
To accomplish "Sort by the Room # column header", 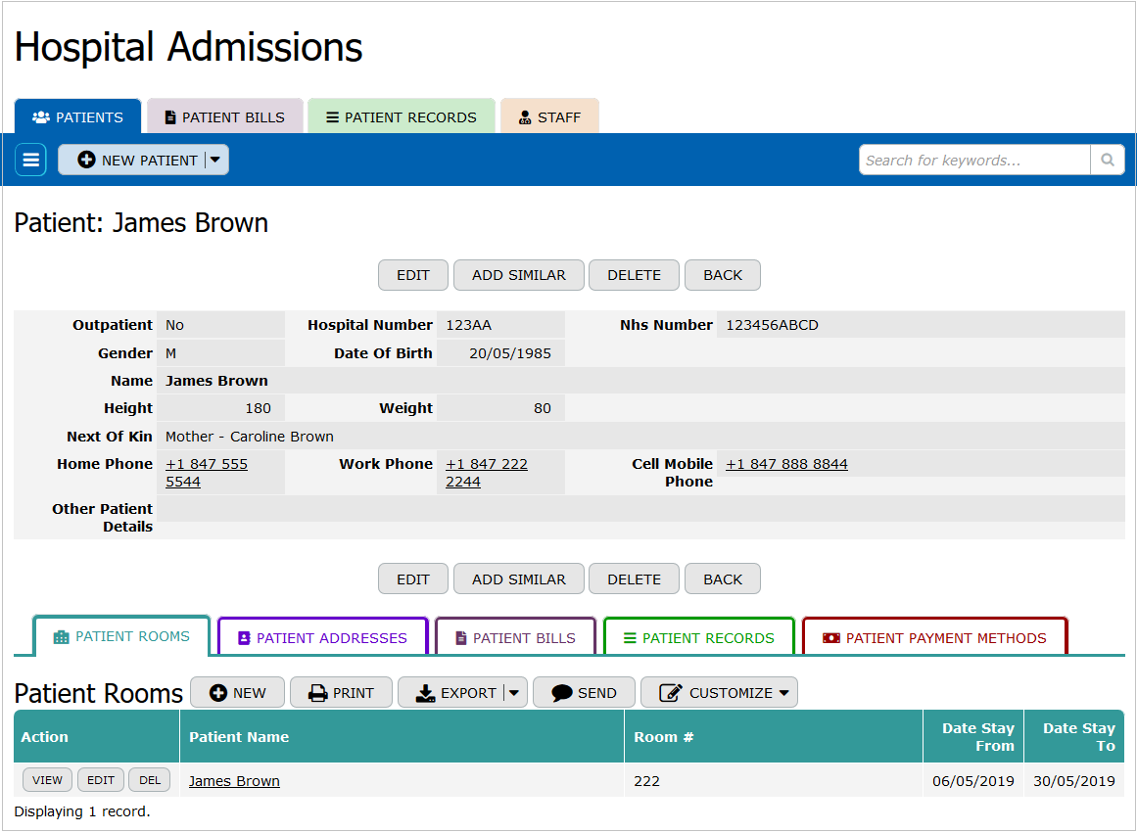I will pos(664,737).
